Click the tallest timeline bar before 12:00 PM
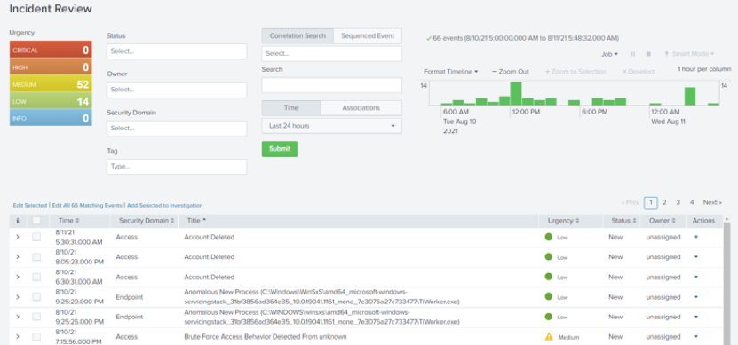 (x=516, y=93)
